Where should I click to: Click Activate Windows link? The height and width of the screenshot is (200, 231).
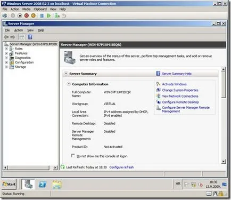click(174, 84)
